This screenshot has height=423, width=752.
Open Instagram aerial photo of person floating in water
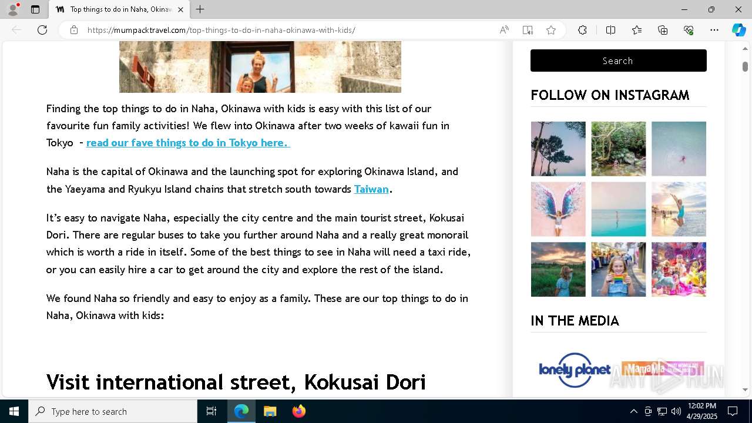[x=679, y=149]
